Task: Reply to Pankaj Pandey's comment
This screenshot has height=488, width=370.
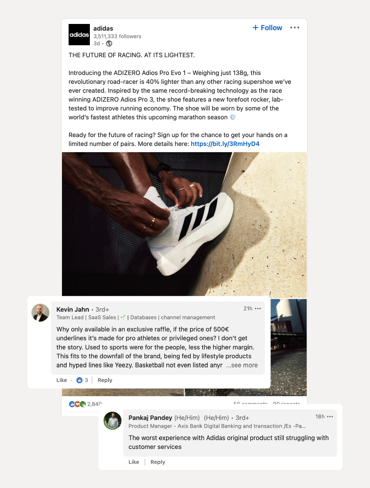Action: coord(158,462)
